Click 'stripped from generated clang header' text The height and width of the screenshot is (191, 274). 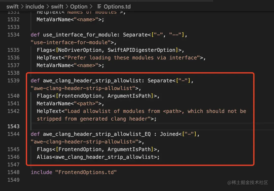[x=92, y=119]
